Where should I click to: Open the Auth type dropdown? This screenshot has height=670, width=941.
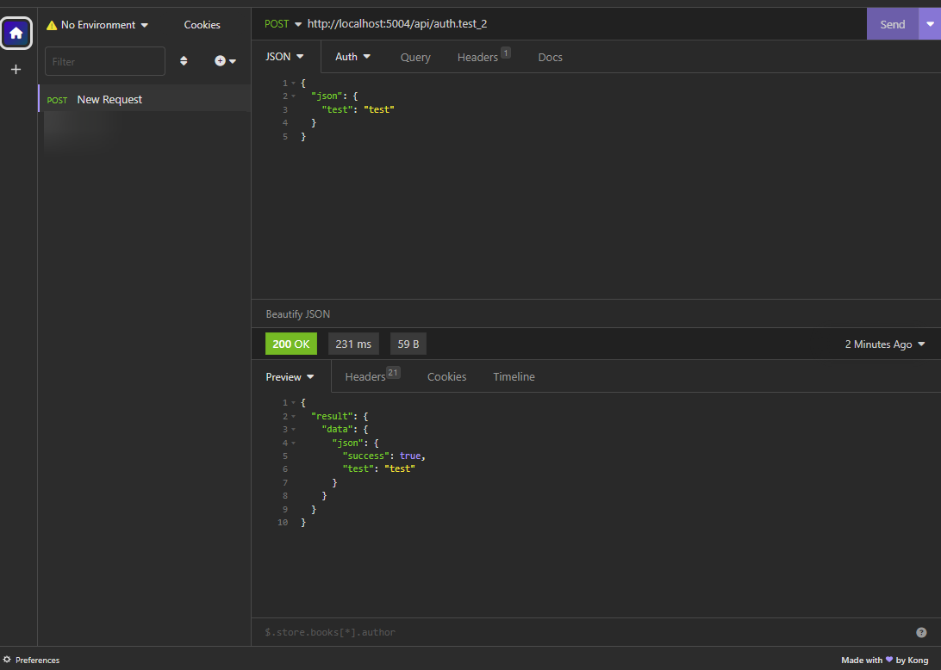pyautogui.click(x=353, y=57)
